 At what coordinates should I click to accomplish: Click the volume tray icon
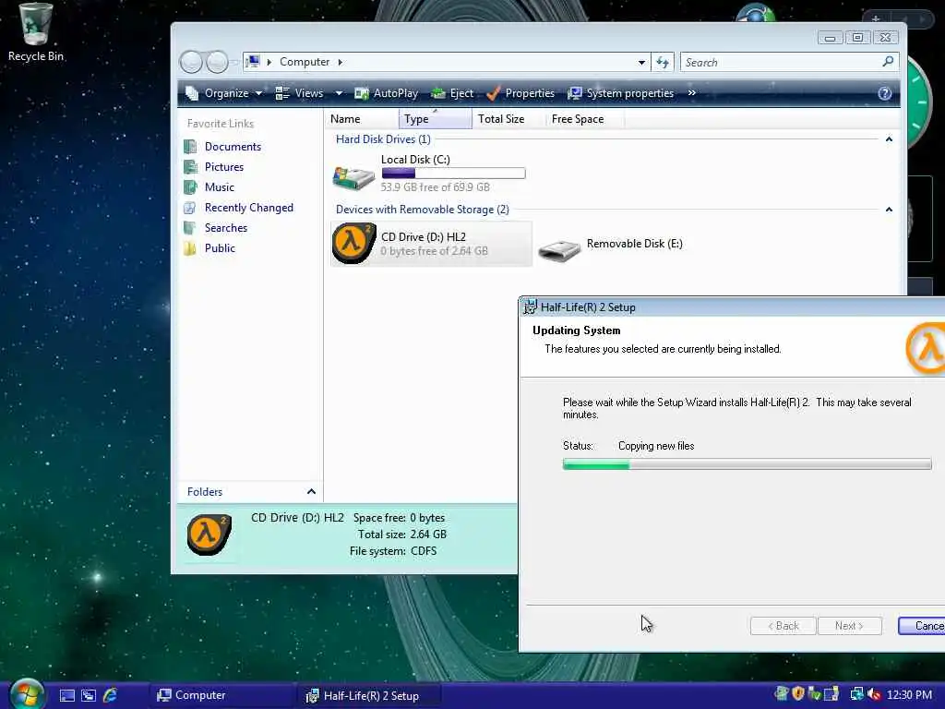[873, 694]
